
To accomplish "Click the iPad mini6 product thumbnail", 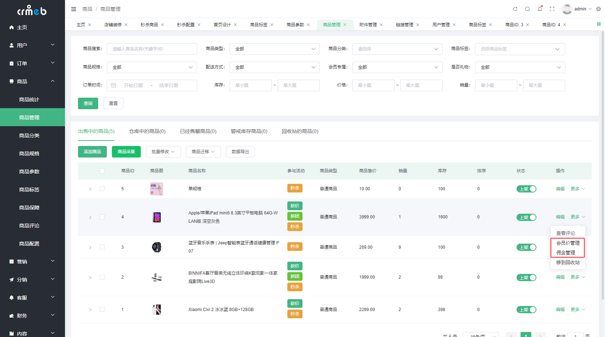I will pos(157,217).
